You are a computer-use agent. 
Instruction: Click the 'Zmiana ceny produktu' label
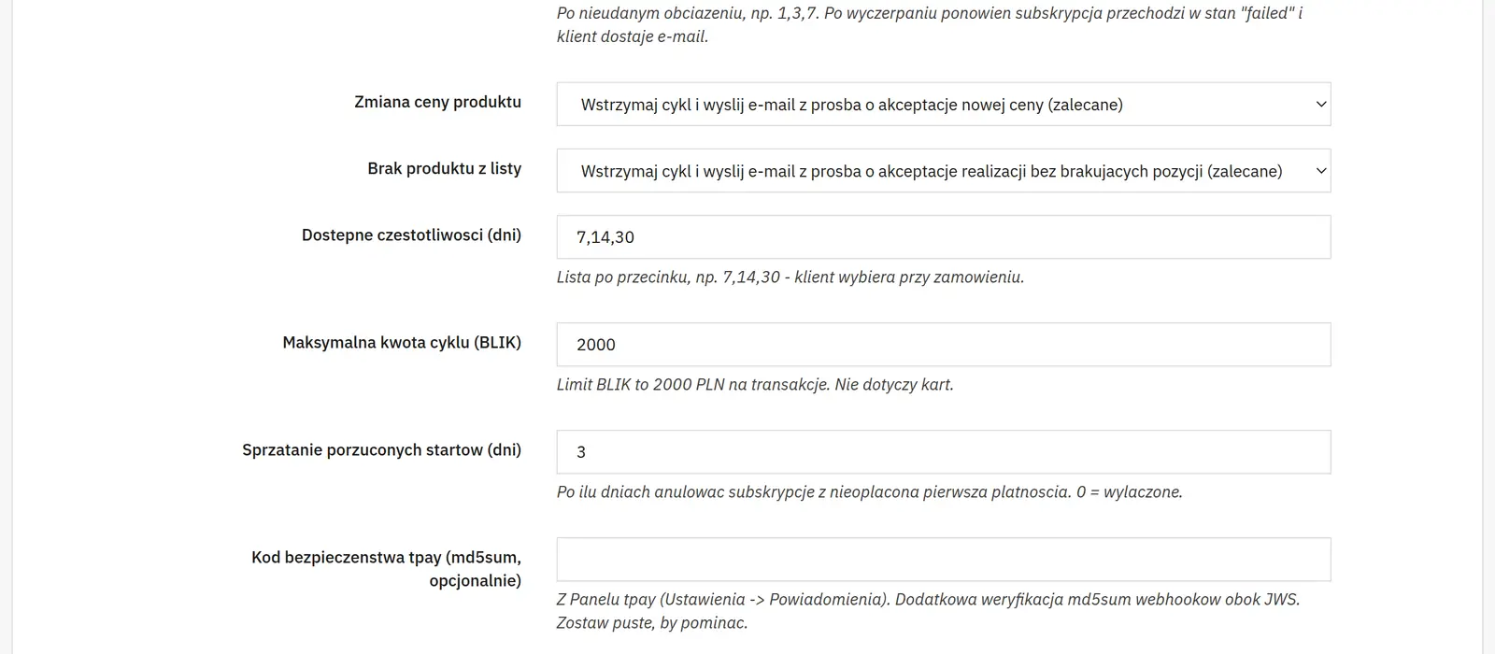coord(437,102)
